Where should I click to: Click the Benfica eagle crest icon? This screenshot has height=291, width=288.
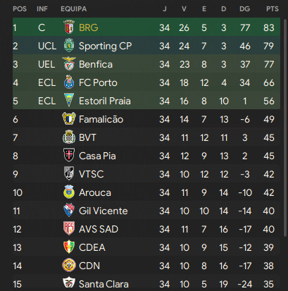pos(69,63)
